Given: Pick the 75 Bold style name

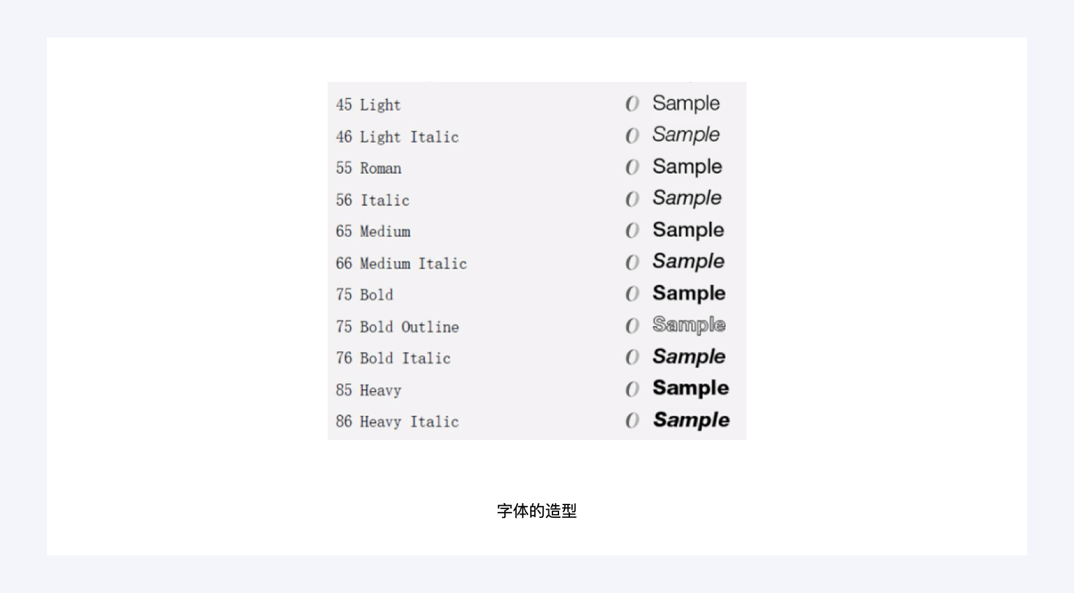Looking at the screenshot, I should pos(364,294).
